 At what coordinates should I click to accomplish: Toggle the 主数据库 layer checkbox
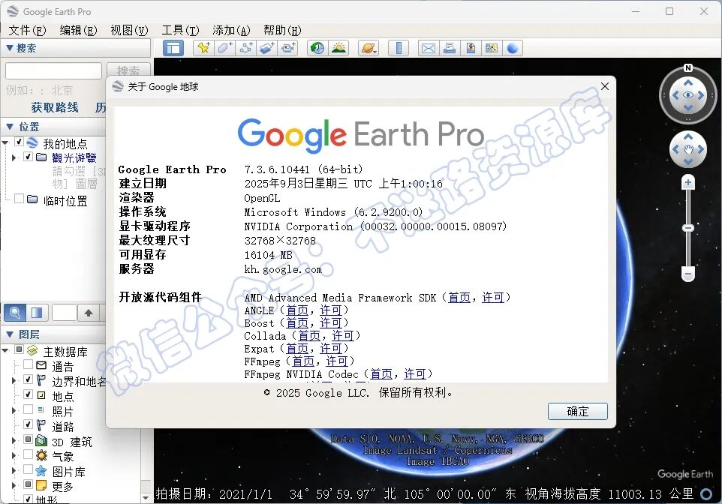click(20, 349)
